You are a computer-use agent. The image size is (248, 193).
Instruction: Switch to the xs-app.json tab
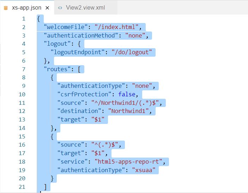point(27,8)
